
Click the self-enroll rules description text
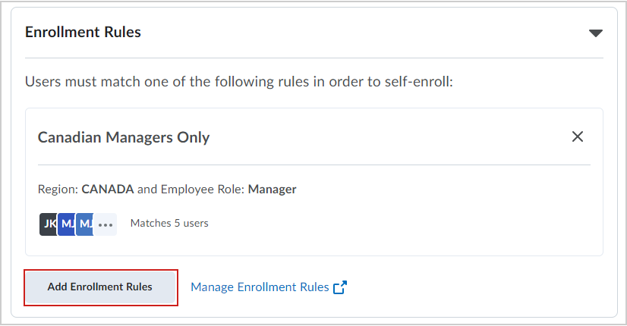(x=238, y=82)
